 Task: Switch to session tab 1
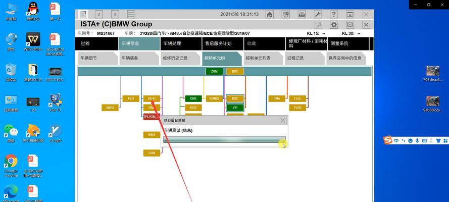click(x=83, y=14)
